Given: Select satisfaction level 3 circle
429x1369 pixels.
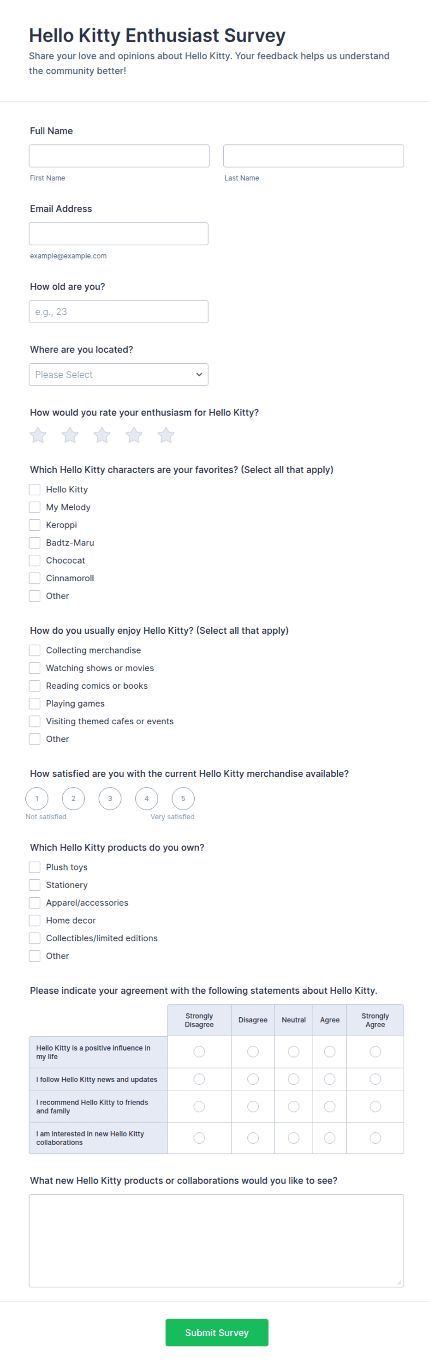Looking at the screenshot, I should (x=109, y=798).
